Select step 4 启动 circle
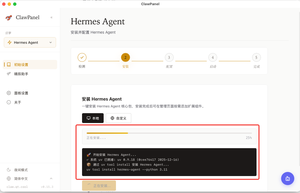Screen dimensions: 300x193 (213, 57)
